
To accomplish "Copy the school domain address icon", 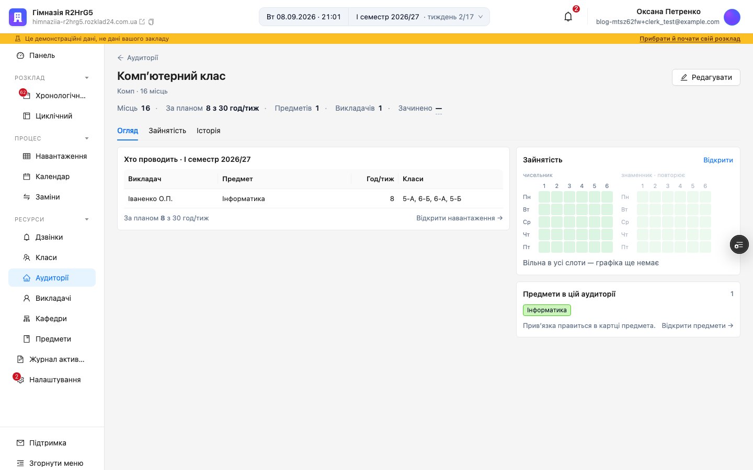I will [x=151, y=22].
